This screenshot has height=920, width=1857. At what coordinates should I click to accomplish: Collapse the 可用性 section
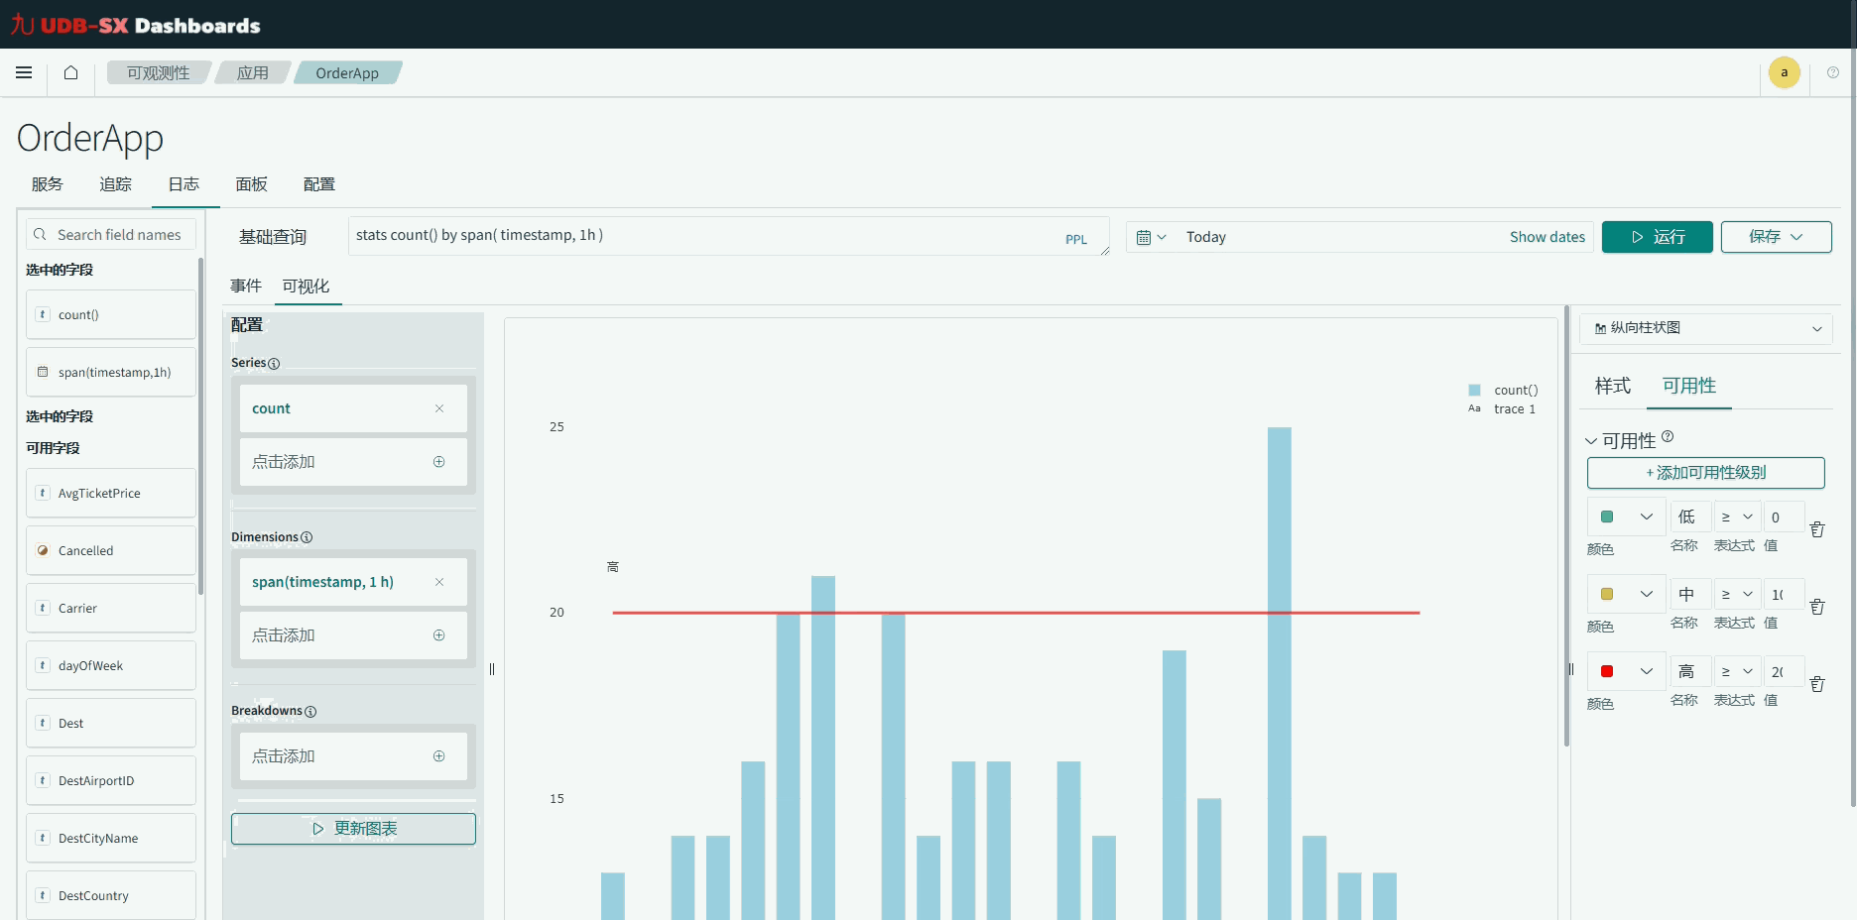click(1591, 441)
